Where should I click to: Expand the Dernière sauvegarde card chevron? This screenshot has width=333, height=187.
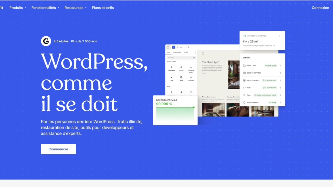click(280, 36)
